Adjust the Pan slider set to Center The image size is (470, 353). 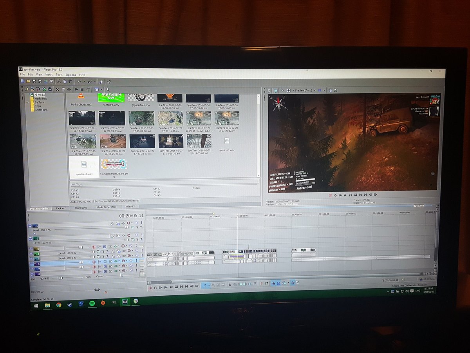121,275
